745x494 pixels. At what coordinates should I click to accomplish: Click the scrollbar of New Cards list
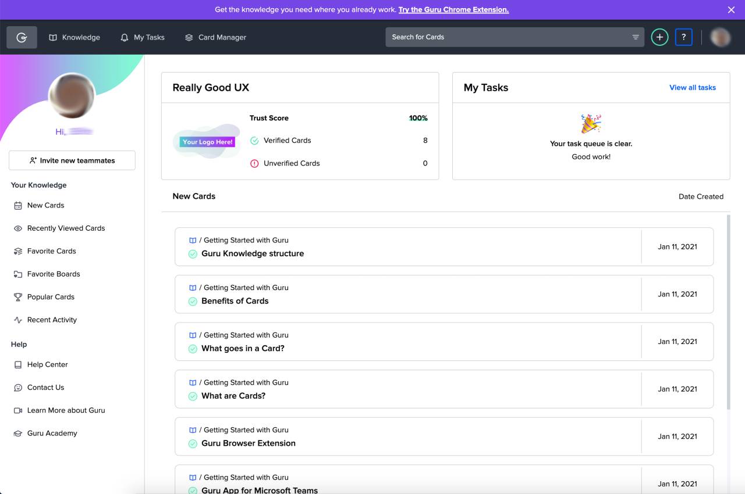(x=728, y=312)
